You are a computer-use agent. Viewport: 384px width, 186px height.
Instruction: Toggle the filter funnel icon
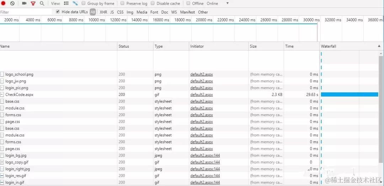(x=33, y=4)
